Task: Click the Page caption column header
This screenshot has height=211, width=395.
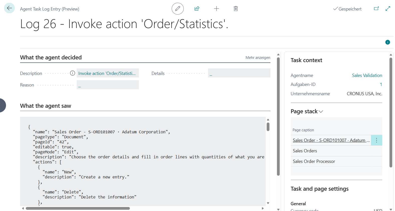Action: [x=303, y=130]
